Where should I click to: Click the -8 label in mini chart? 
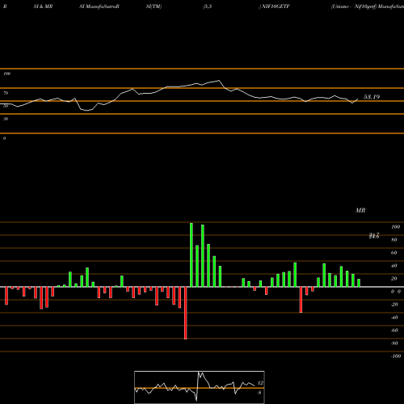click(x=259, y=393)
